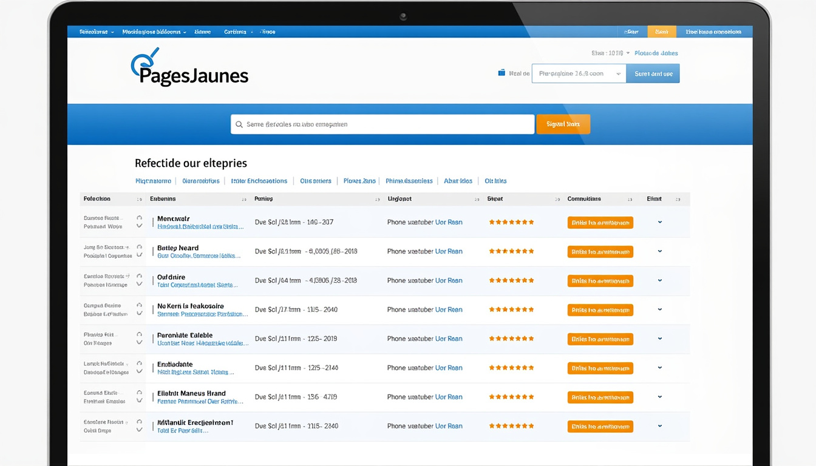816x466 pixels.
Task: Click the sort arrows in the Sieat column header
Action: [557, 199]
